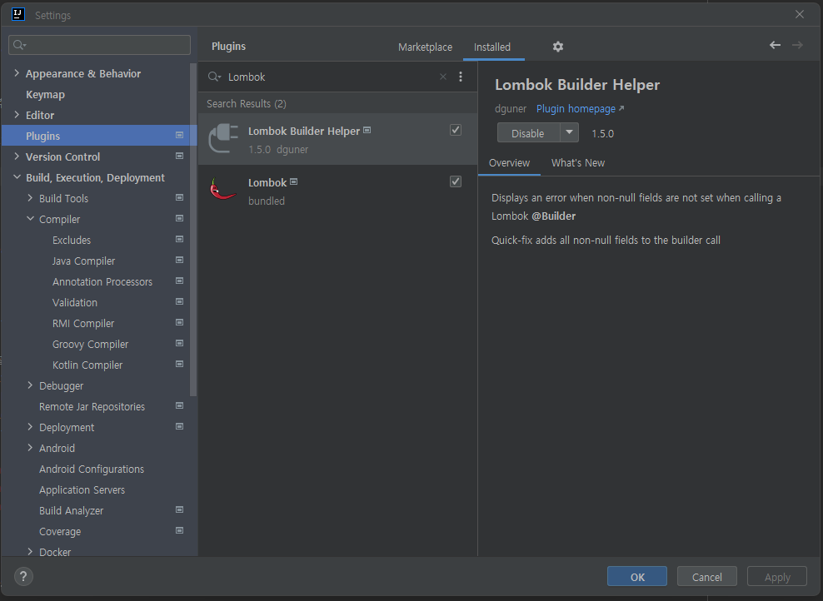Click the project-level icon beside Plugins
The height and width of the screenshot is (601, 823).
click(x=179, y=136)
